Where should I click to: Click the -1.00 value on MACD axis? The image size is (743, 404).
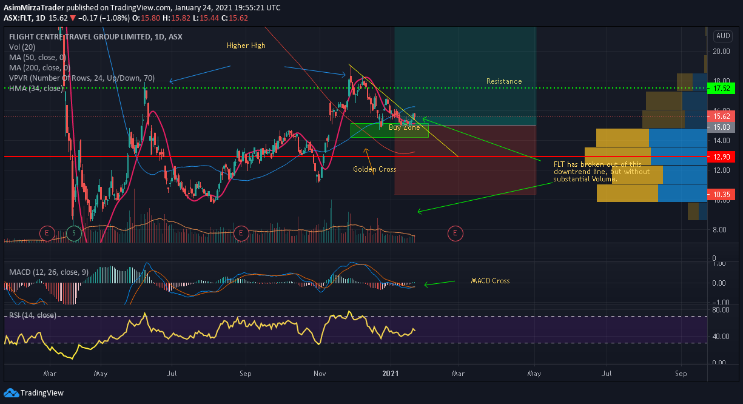coord(721,303)
